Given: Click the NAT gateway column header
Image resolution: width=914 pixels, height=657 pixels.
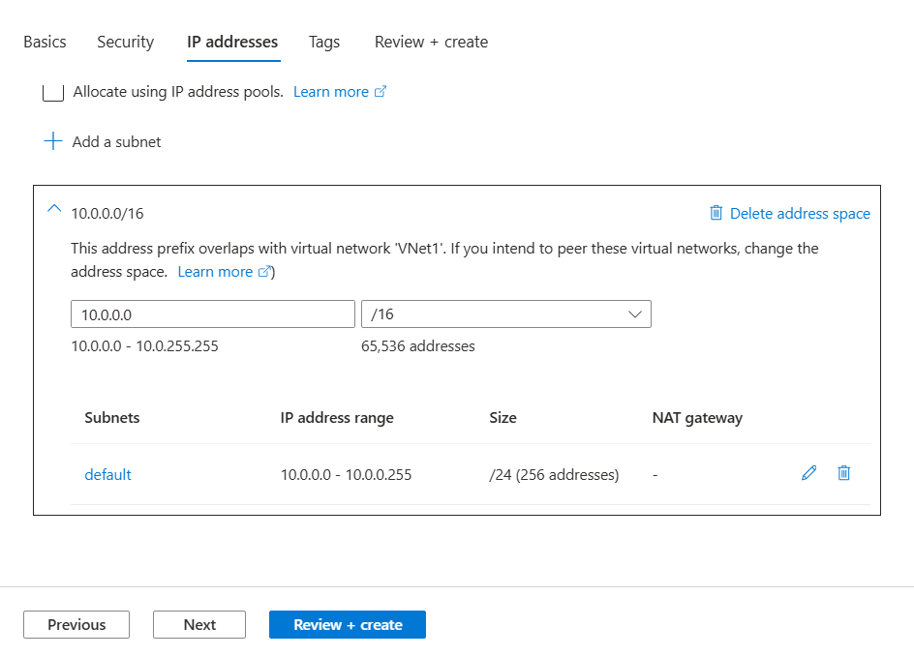Looking at the screenshot, I should [697, 418].
